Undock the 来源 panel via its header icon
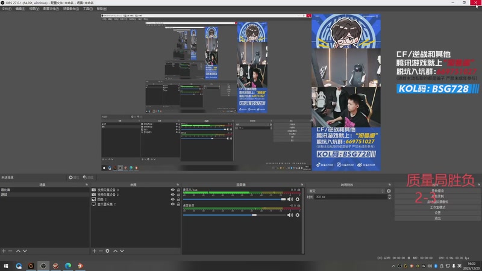Screen dimensions: 482x271 click(x=177, y=185)
